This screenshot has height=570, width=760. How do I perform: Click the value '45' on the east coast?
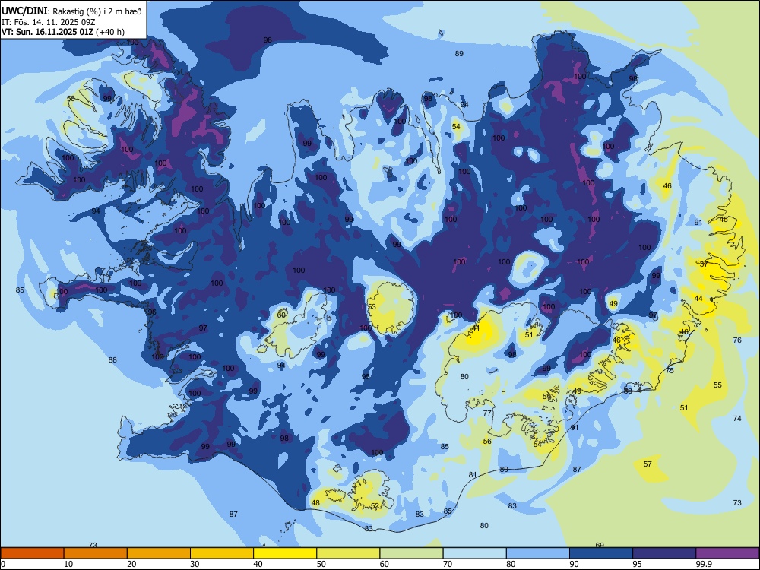(x=724, y=219)
